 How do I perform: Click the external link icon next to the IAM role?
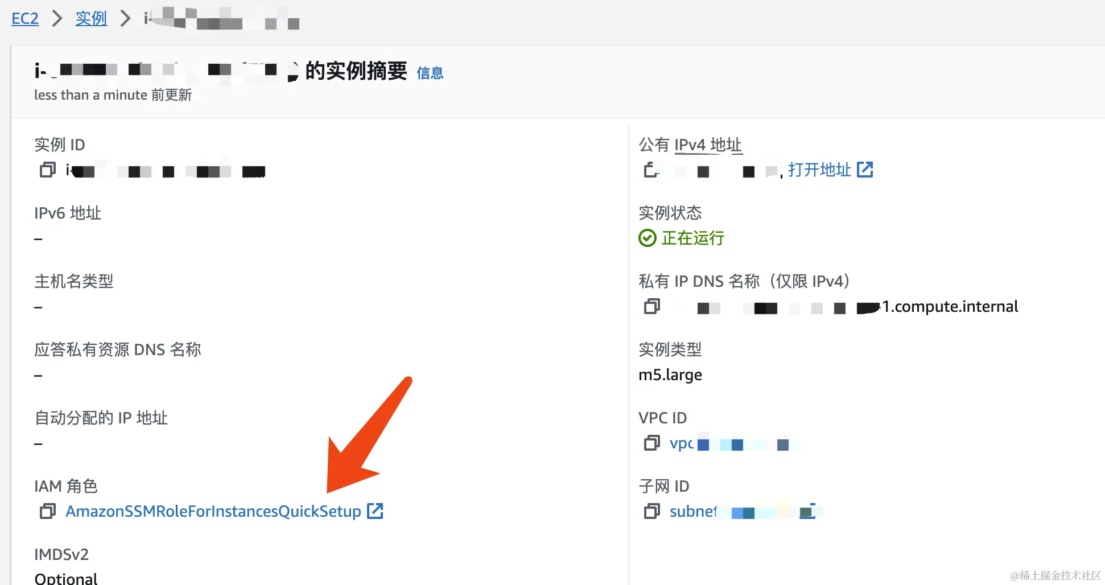pos(376,511)
